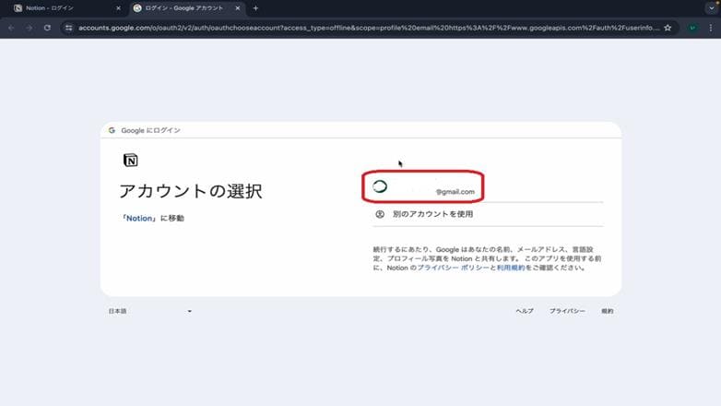
Task: Open the「Notion」link under heading
Action: pos(138,218)
